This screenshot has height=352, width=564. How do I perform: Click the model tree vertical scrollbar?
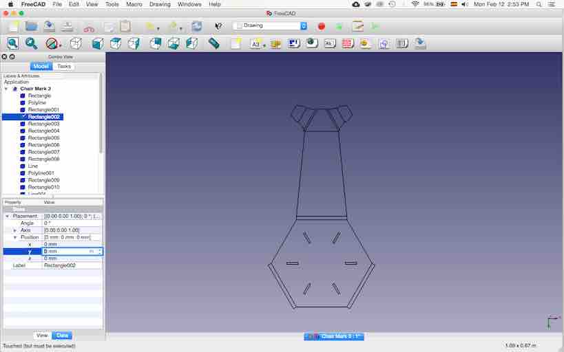click(x=101, y=113)
